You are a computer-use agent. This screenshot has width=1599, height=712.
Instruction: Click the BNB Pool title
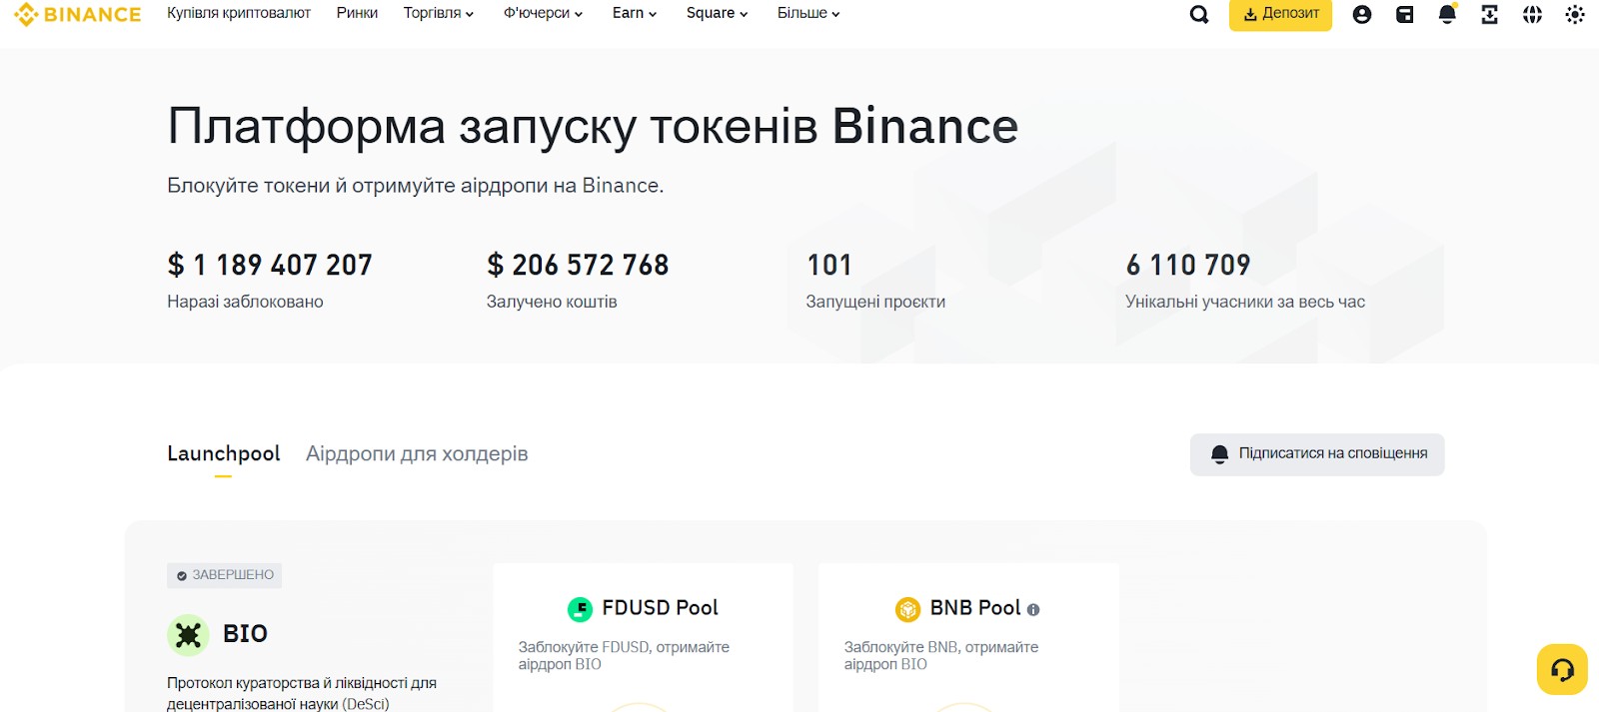pos(975,608)
